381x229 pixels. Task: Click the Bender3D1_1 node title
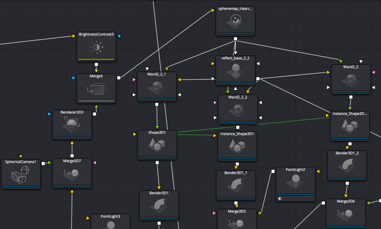(236, 173)
